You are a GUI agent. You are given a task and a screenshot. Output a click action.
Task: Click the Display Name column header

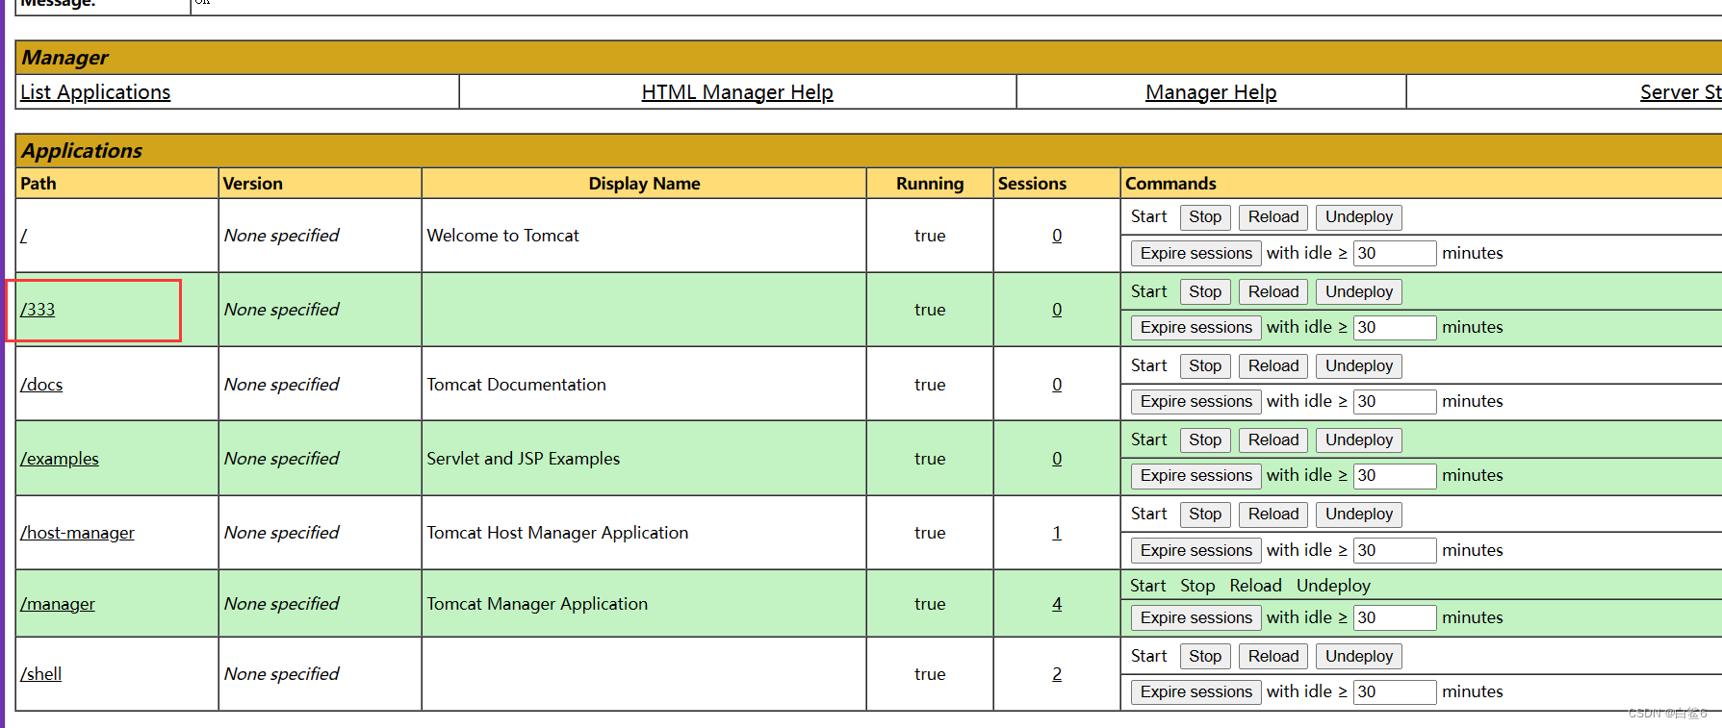point(644,184)
